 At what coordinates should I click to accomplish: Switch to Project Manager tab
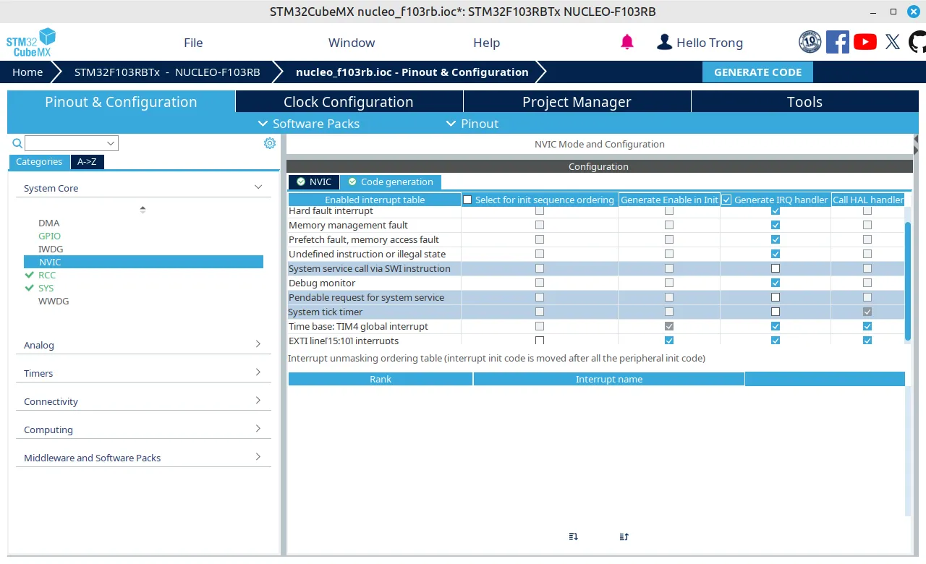pos(577,102)
